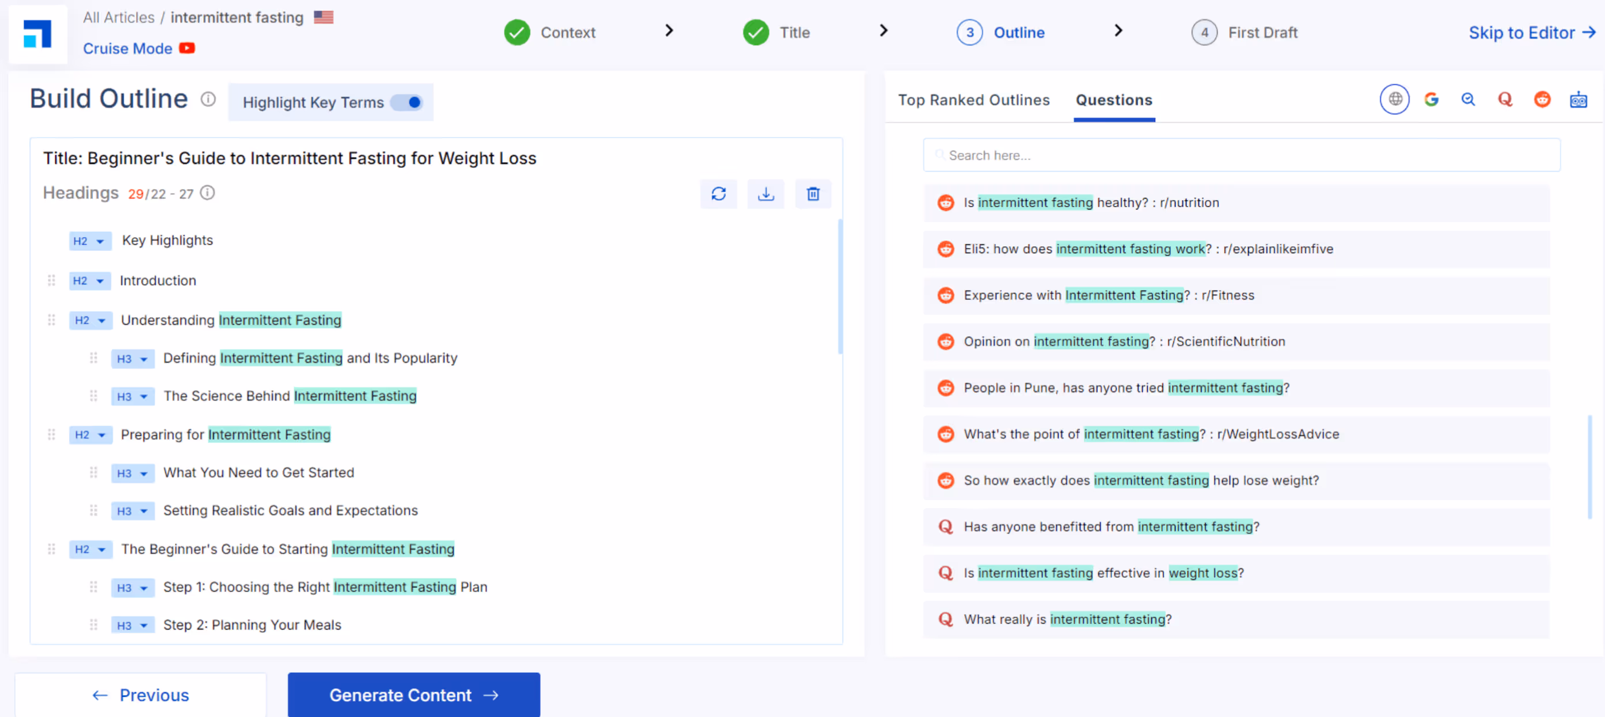Click drag handle beside What You Need to Get Started
Image resolution: width=1605 pixels, height=717 pixels.
click(93, 473)
